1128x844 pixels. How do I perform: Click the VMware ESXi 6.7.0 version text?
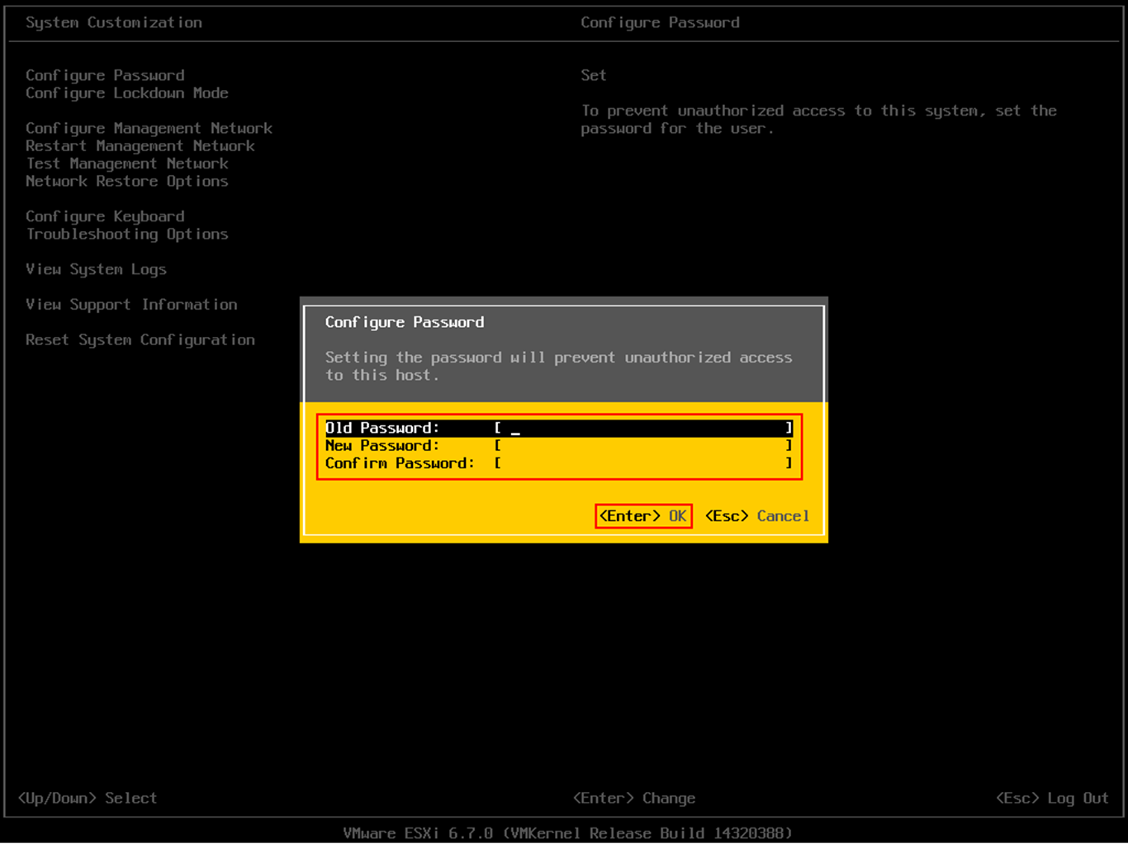tap(567, 832)
